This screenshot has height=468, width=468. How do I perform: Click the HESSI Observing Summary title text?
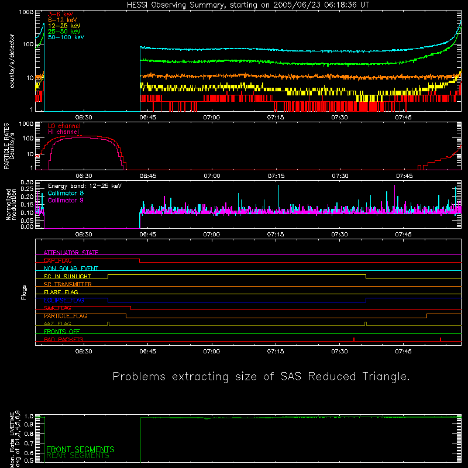click(248, 5)
